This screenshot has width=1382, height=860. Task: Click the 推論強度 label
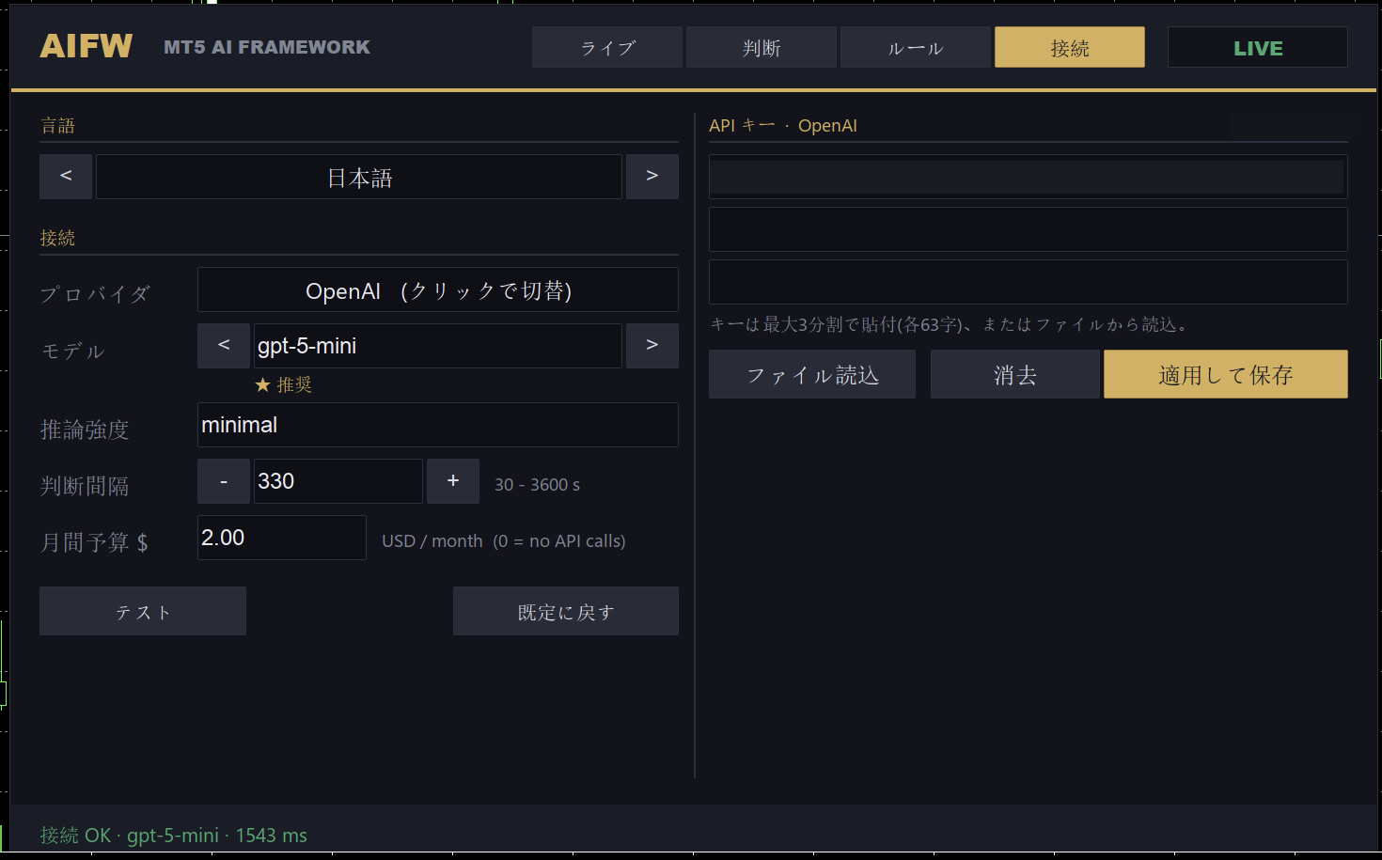(x=85, y=430)
